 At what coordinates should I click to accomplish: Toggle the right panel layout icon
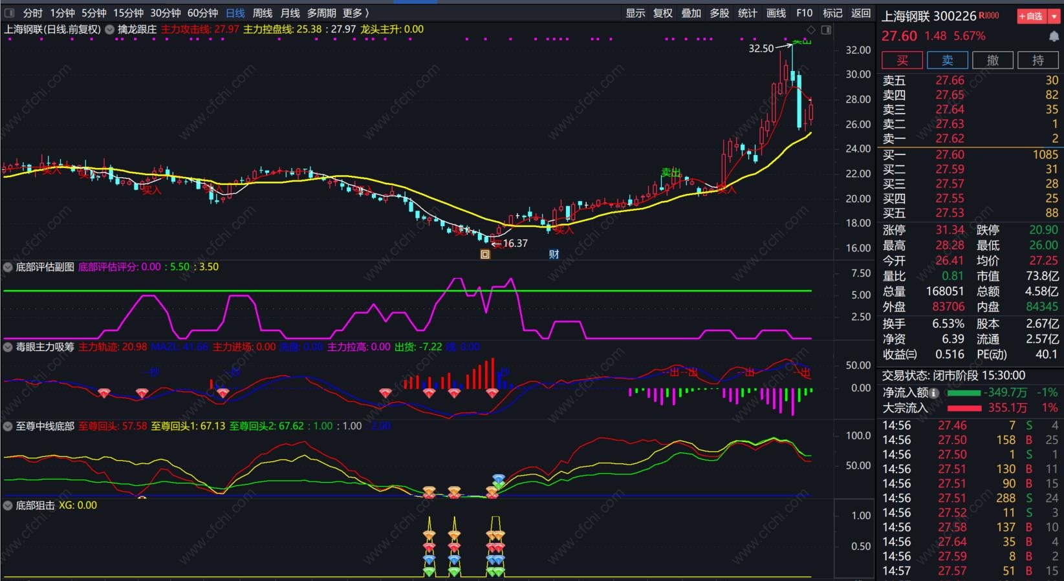tap(826, 30)
